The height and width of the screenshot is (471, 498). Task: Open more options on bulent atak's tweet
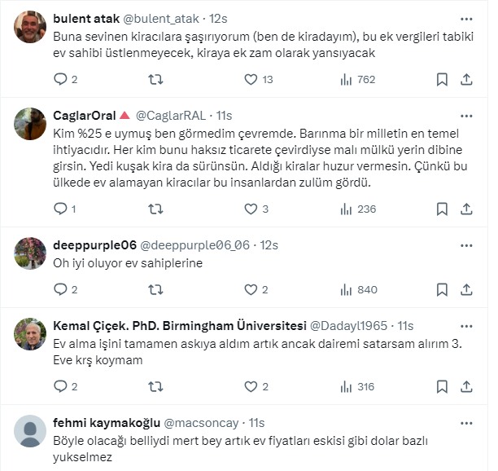(x=465, y=19)
